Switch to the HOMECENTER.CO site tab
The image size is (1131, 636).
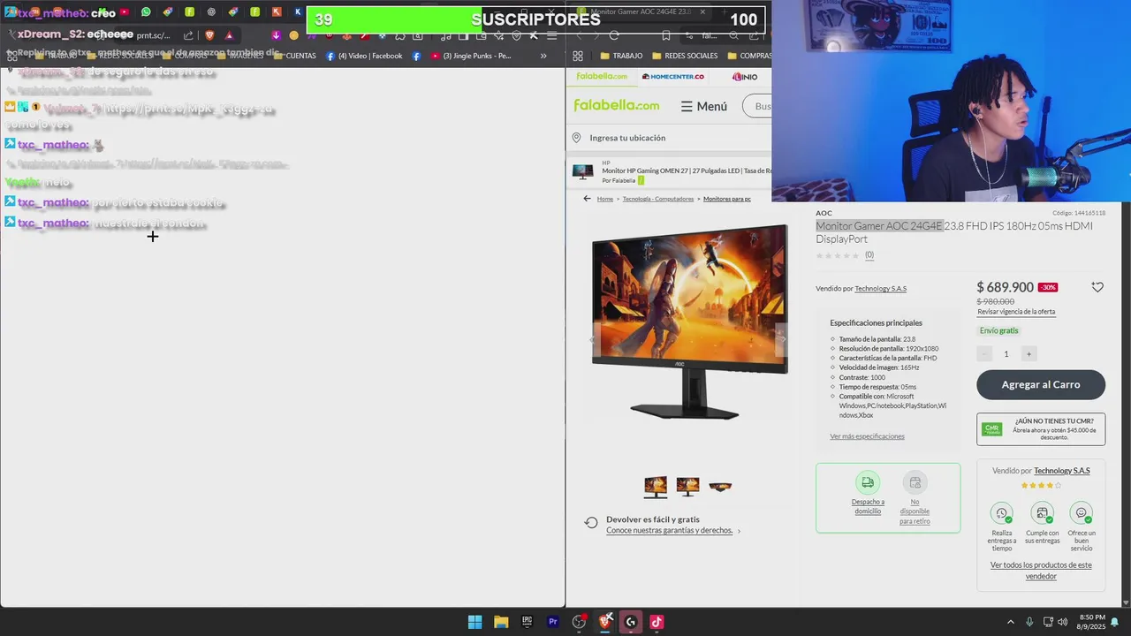coord(672,77)
